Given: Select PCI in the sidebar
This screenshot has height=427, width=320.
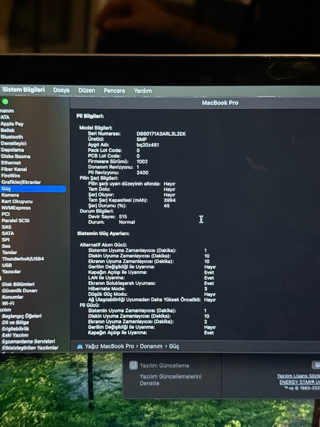Looking at the screenshot, I should coord(5,214).
